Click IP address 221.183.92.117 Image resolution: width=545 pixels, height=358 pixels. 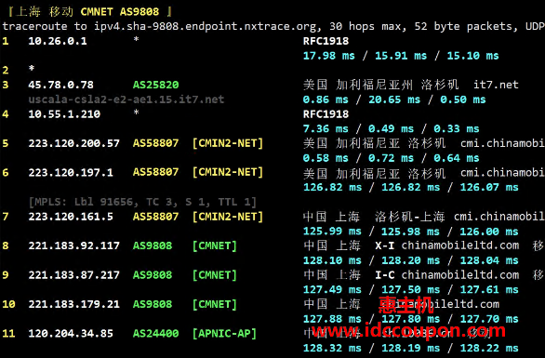click(74, 245)
